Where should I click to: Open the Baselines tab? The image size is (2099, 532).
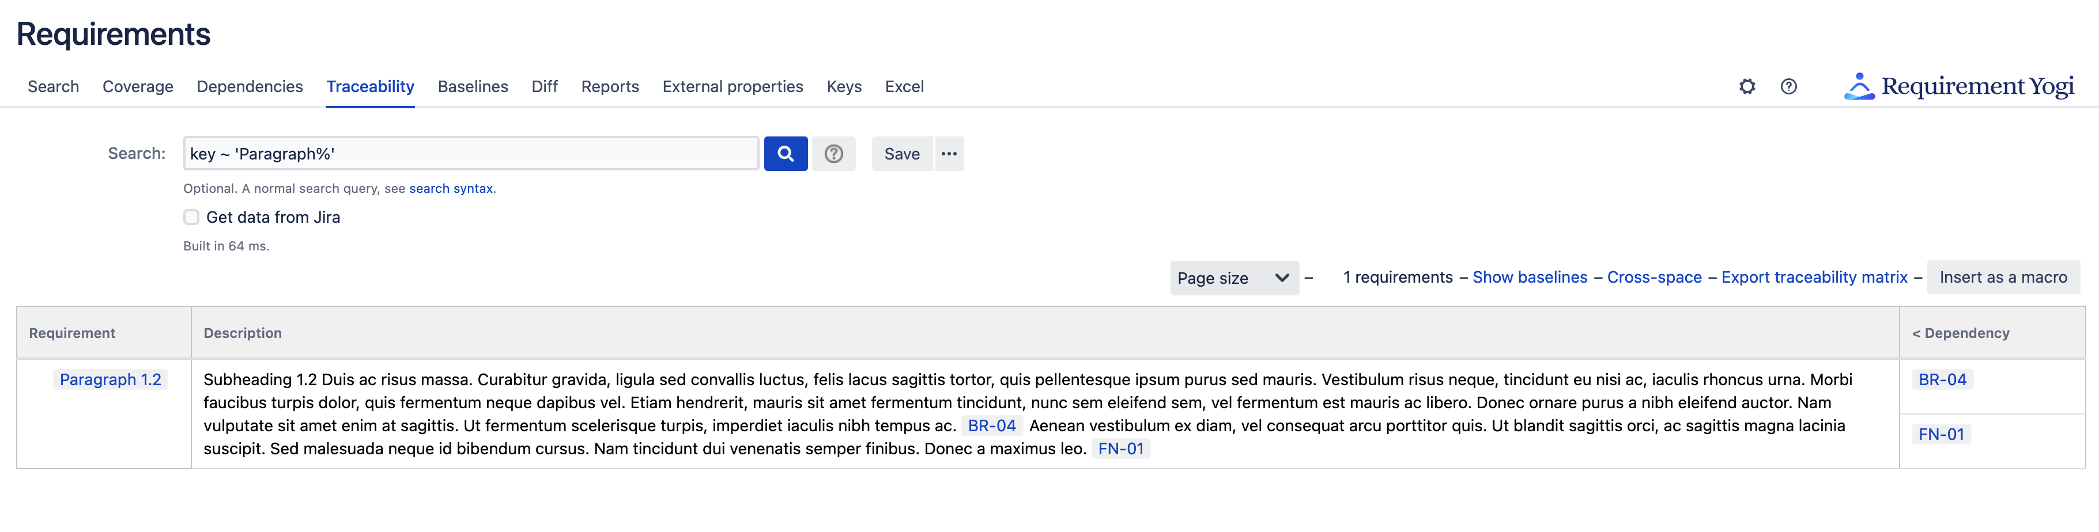pos(473,87)
